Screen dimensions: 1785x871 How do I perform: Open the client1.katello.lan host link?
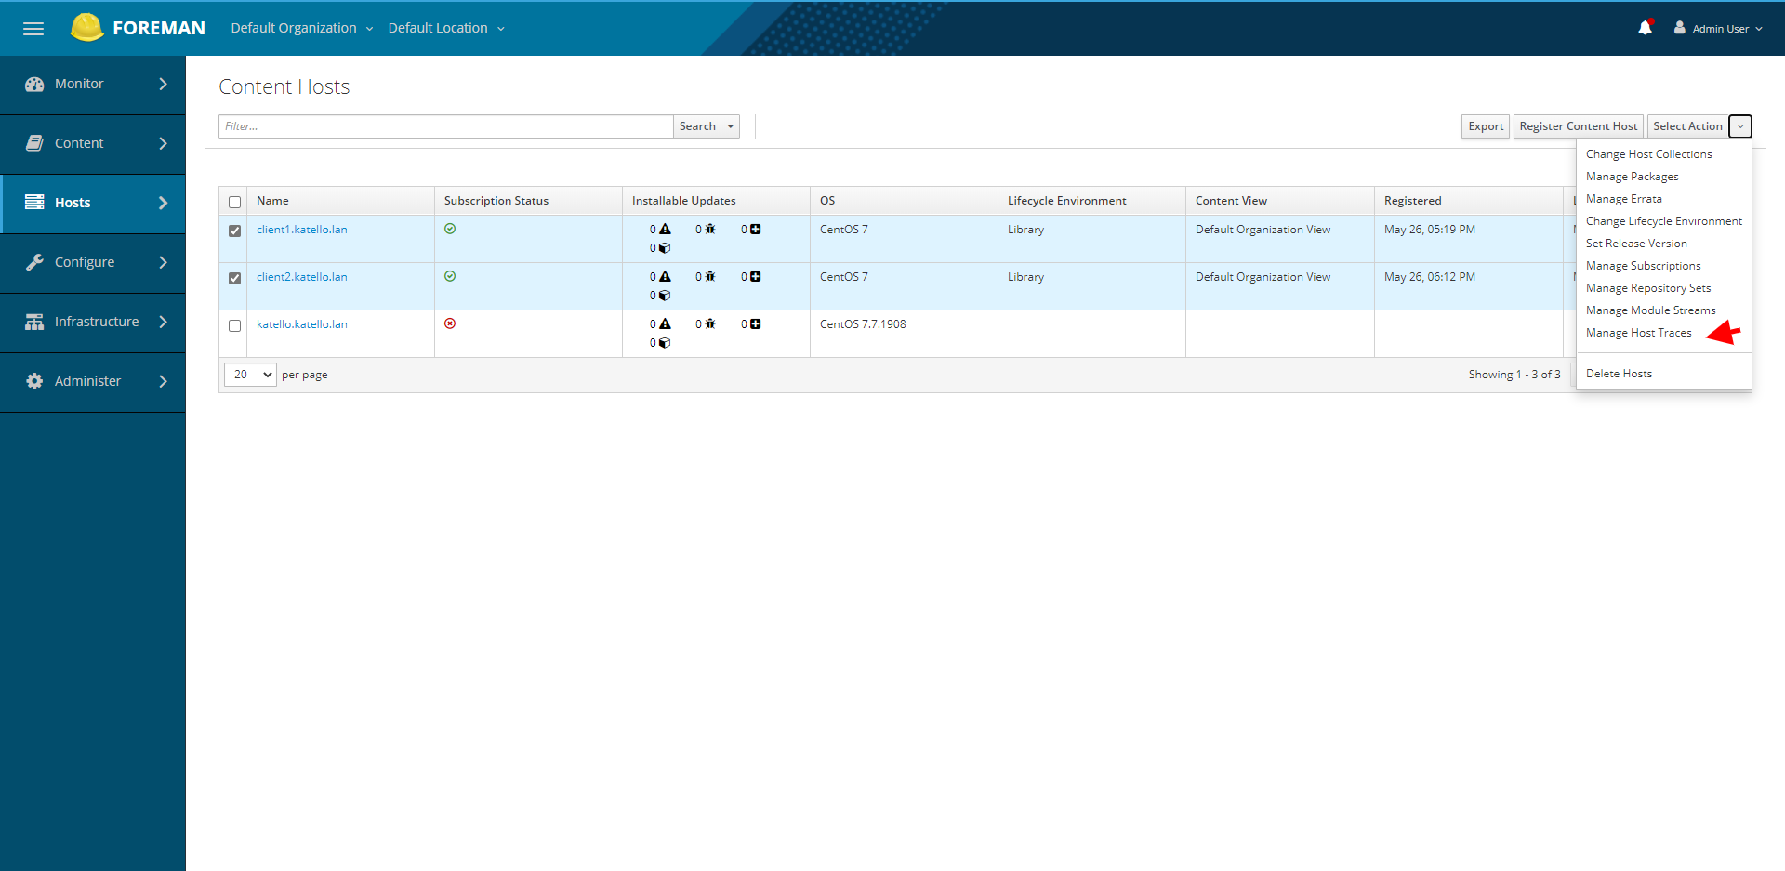click(x=301, y=230)
